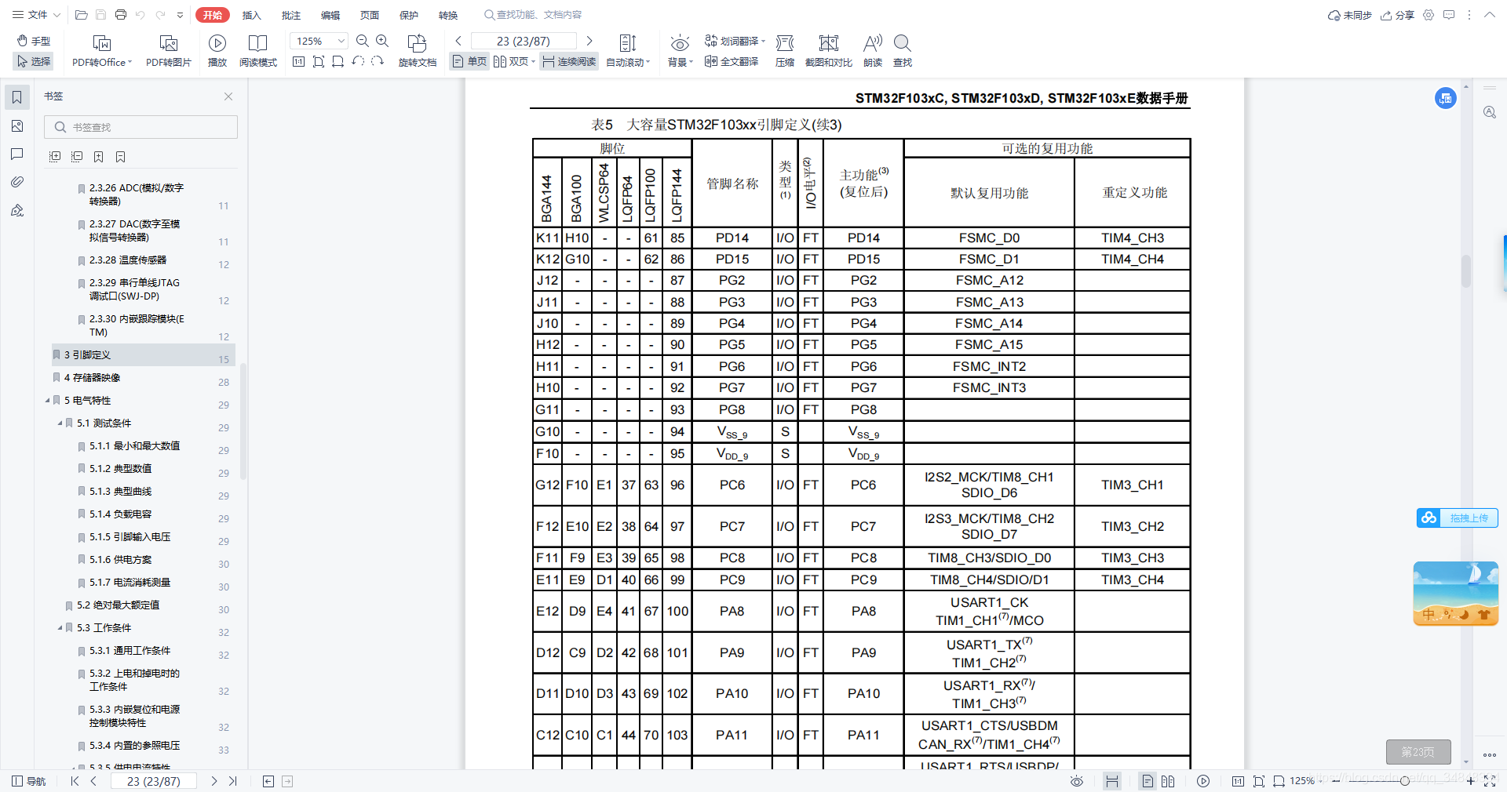The width and height of the screenshot is (1507, 792).
Task: Open thumbnails sidebar panel
Action: [x=17, y=126]
